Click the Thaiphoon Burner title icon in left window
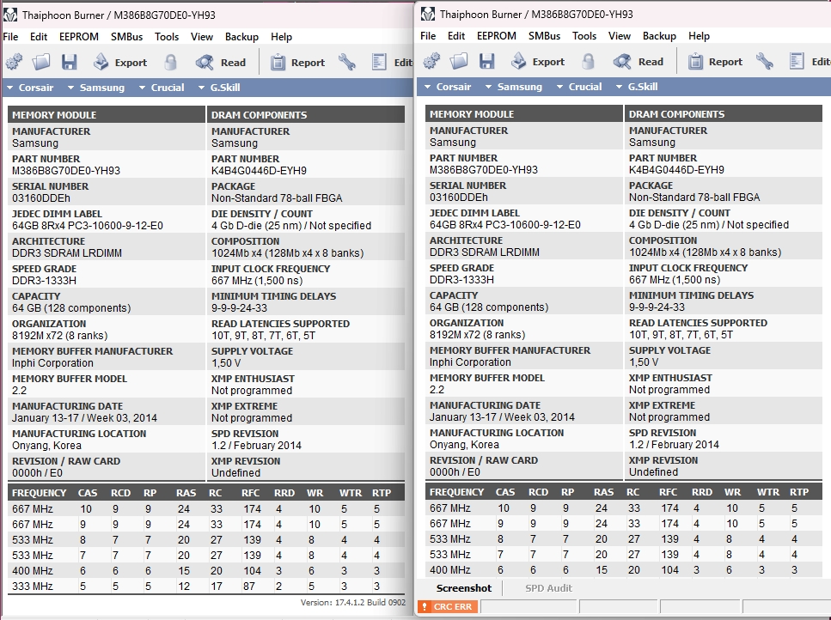Screen dimensions: 831x620 pyautogui.click(x=10, y=15)
